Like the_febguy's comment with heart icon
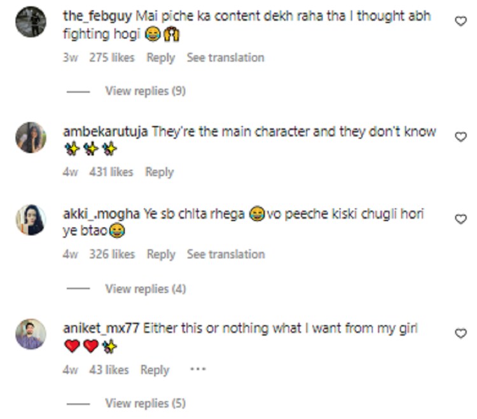The image size is (477, 419). point(460,21)
